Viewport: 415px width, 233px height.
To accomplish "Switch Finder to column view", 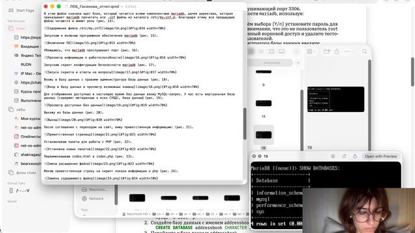I will tap(272, 52).
